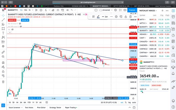Open the Indicators fx menu
The image size is (176, 110).
click(x=46, y=10)
